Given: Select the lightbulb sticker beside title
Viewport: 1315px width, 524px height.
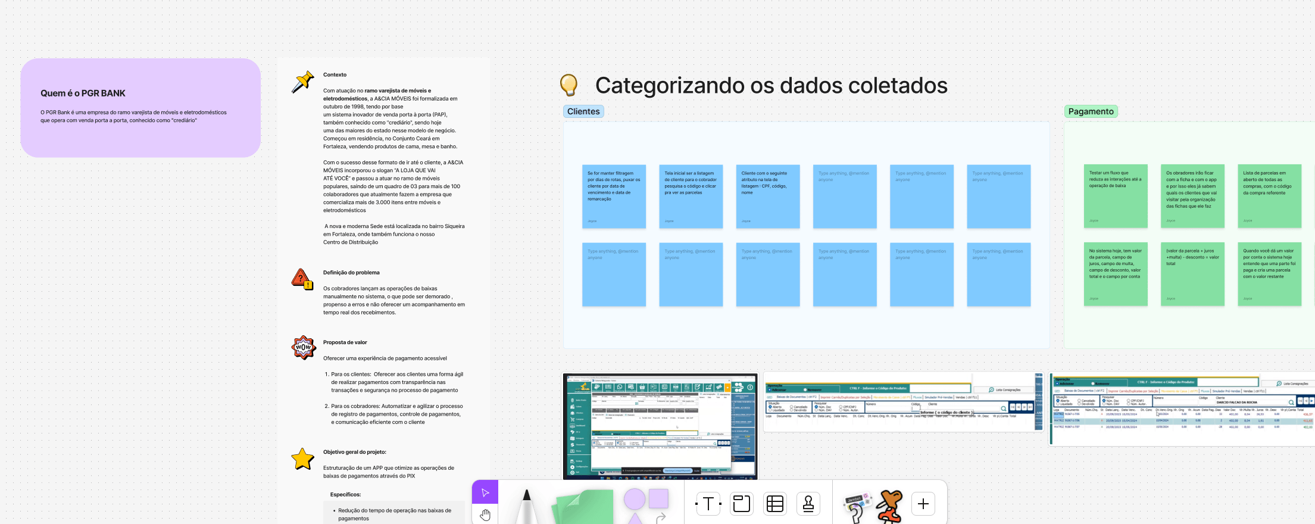Looking at the screenshot, I should (569, 85).
